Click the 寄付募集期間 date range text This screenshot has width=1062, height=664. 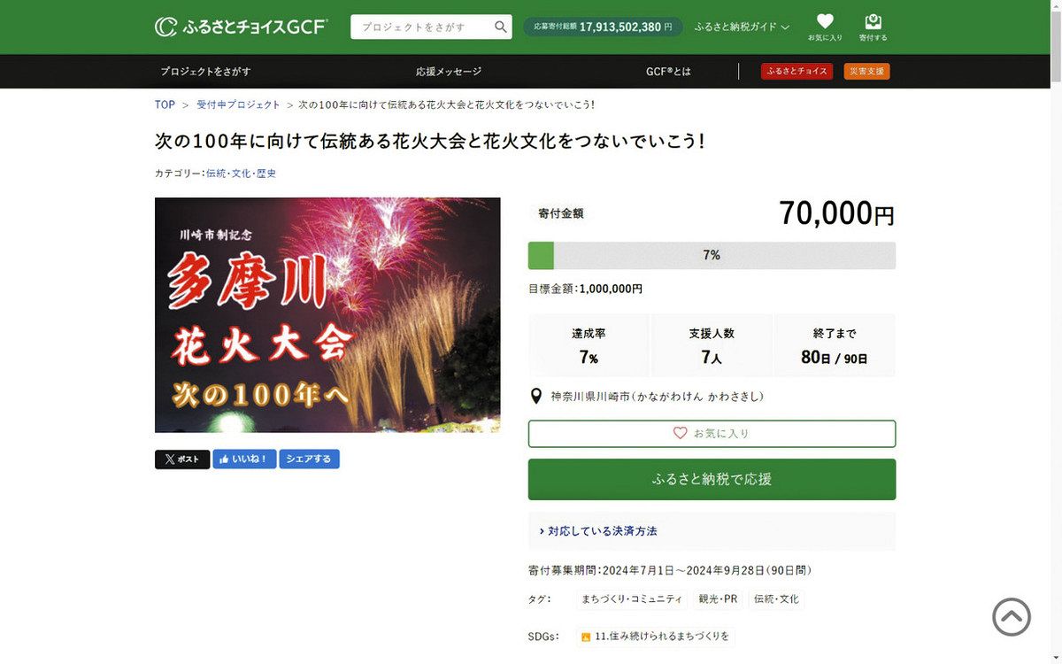point(670,570)
